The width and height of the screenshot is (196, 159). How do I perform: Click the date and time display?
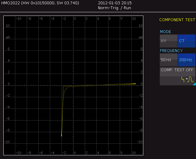point(115,3)
